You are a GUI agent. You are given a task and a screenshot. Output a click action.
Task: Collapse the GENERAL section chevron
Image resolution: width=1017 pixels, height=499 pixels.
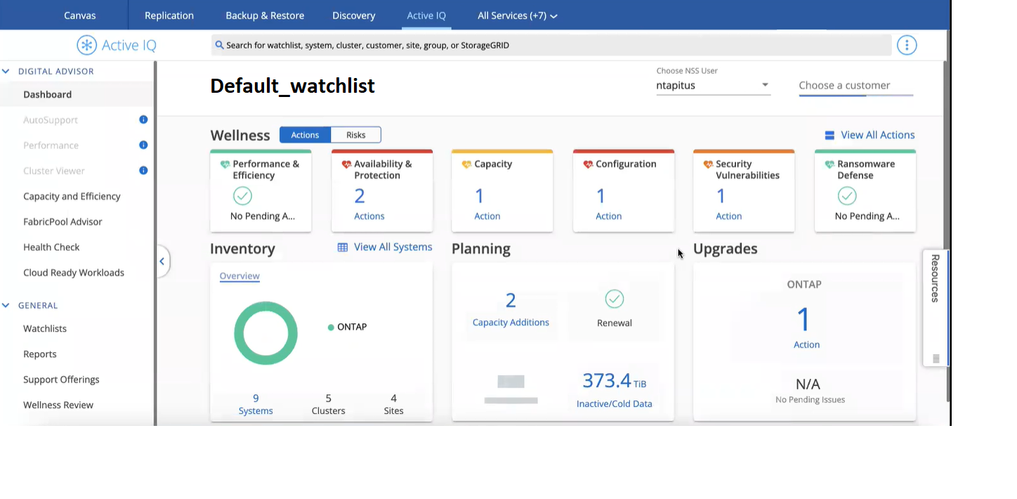pos(6,305)
